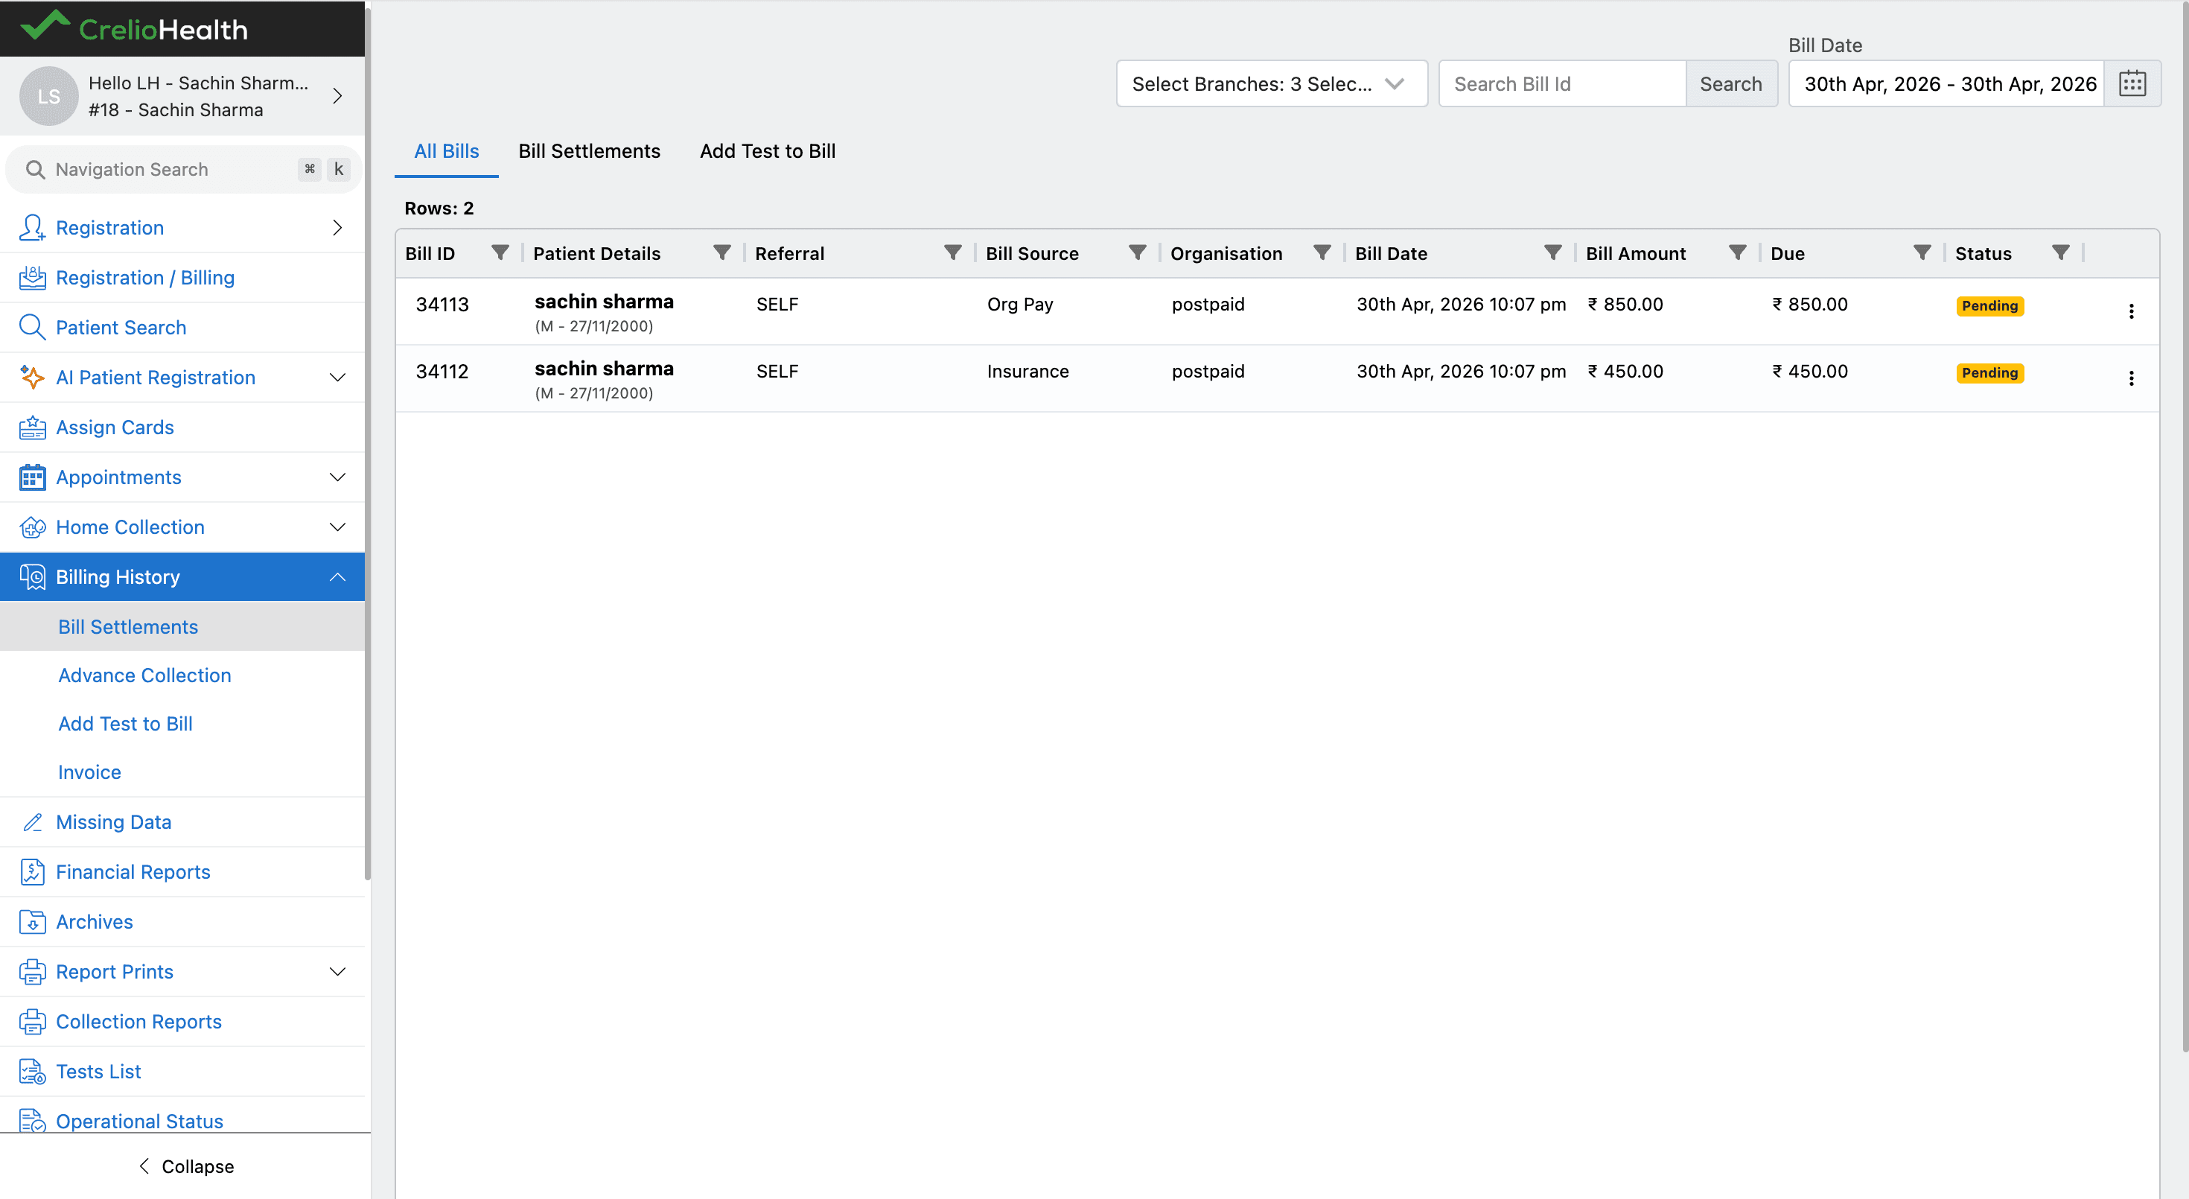Click the Pending status badge for bill 34113
This screenshot has height=1199, width=2189.
coord(1989,305)
